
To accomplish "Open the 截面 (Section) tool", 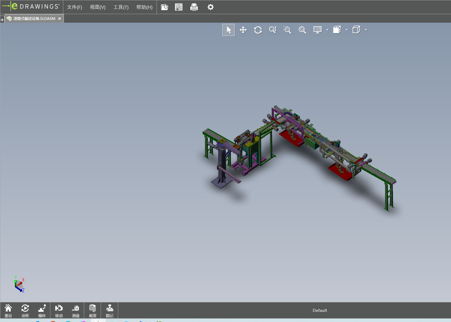I will coord(92,311).
